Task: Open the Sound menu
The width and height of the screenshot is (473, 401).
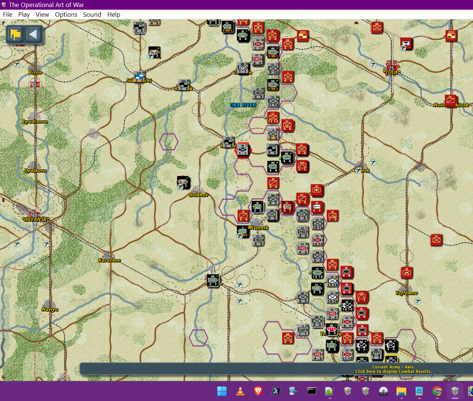Action: coord(92,14)
